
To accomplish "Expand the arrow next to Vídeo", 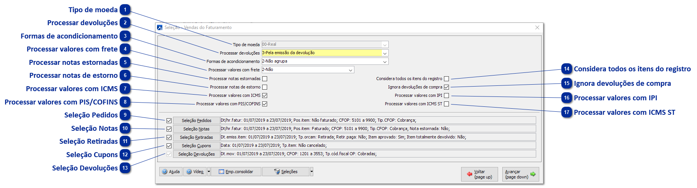I will point(209,172).
